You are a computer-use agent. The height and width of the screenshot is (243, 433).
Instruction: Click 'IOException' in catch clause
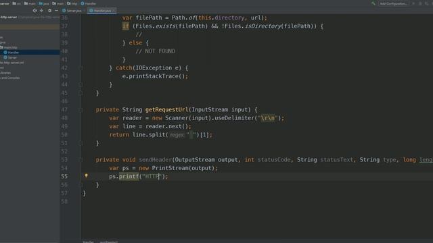point(154,67)
